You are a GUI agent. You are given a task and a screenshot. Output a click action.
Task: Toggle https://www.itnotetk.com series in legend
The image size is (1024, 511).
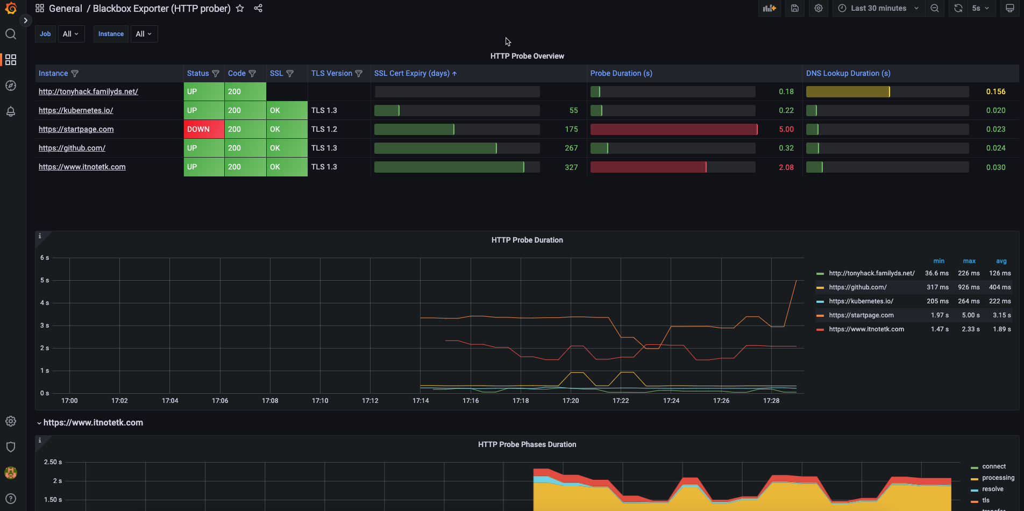(x=866, y=329)
